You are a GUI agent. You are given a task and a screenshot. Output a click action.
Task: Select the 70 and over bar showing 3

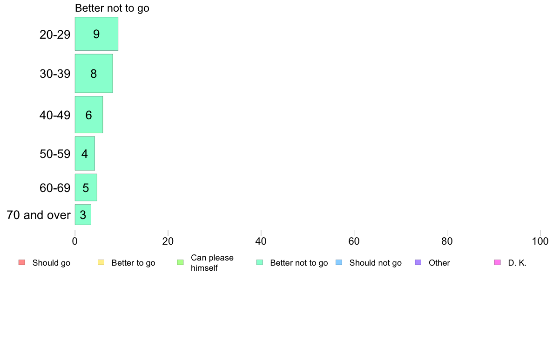tap(83, 215)
